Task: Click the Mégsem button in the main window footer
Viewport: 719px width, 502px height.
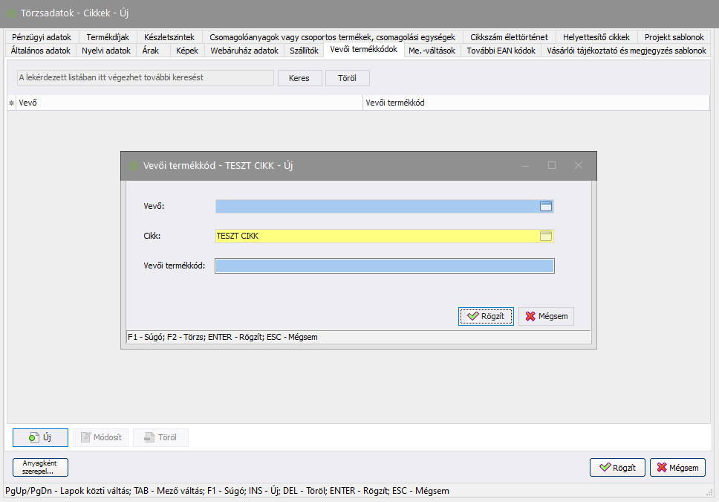Action: [677, 468]
